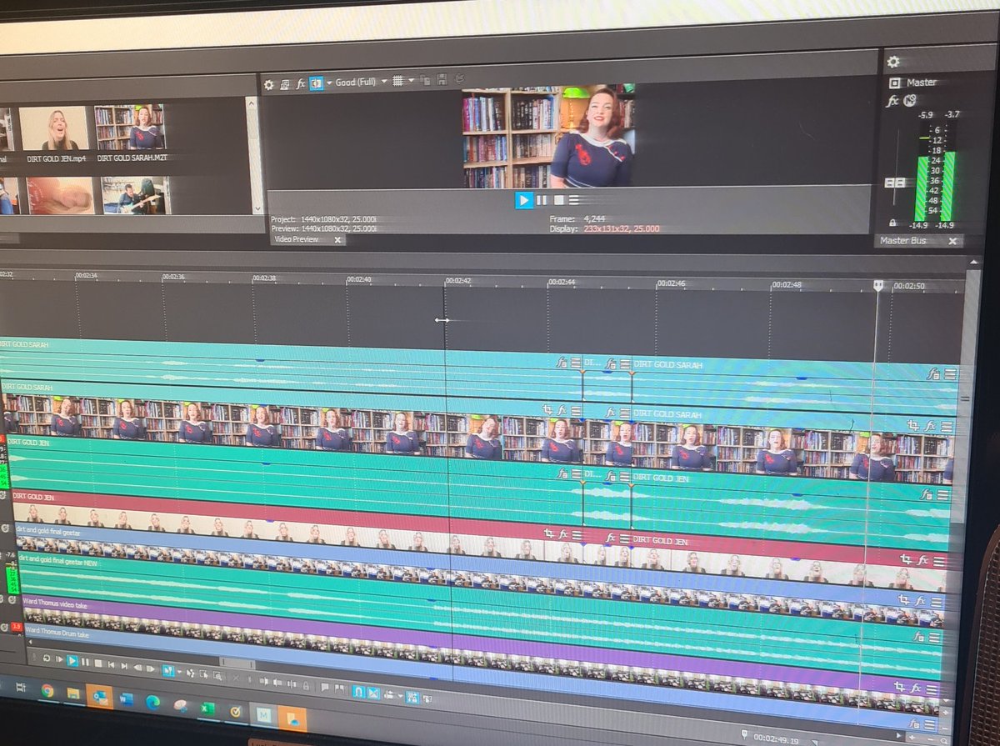
Task: Select the Normal Edit tool
Action: 168,670
